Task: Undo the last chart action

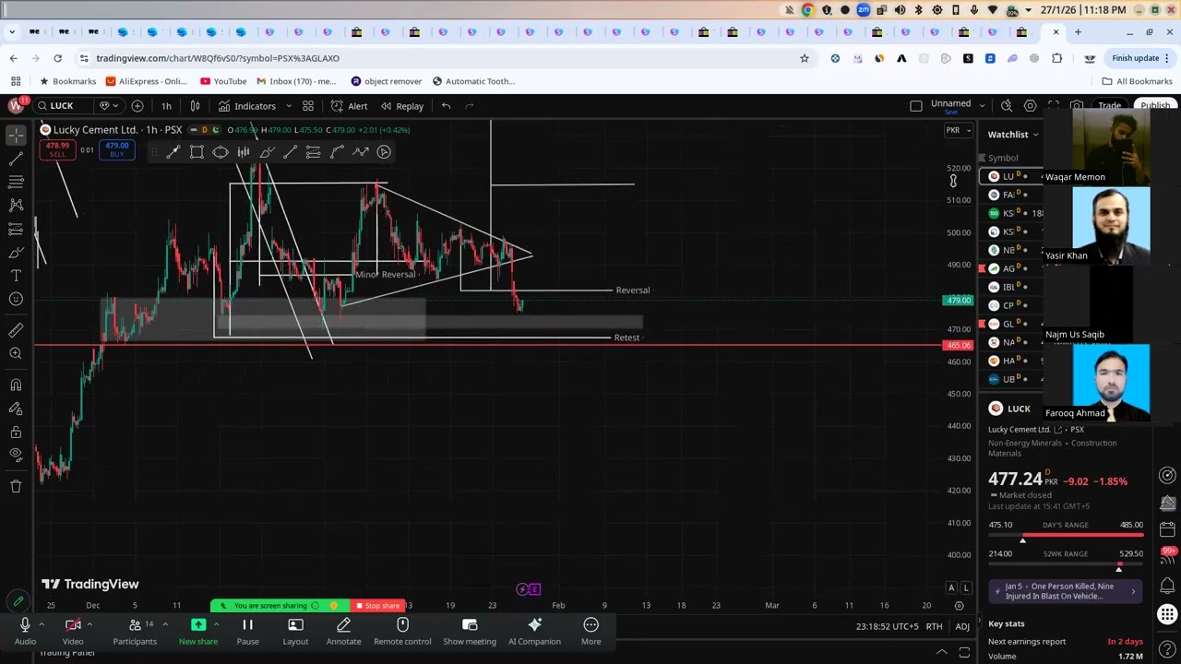Action: pos(447,106)
